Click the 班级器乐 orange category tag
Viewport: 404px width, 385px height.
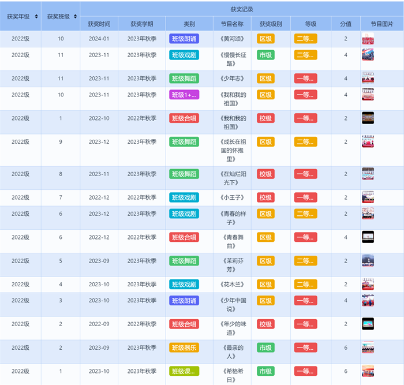coord(184,347)
